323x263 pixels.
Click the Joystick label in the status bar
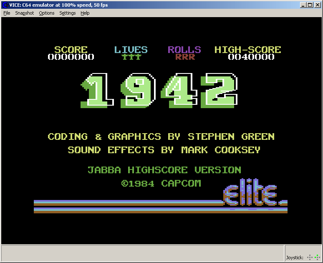[x=295, y=258]
